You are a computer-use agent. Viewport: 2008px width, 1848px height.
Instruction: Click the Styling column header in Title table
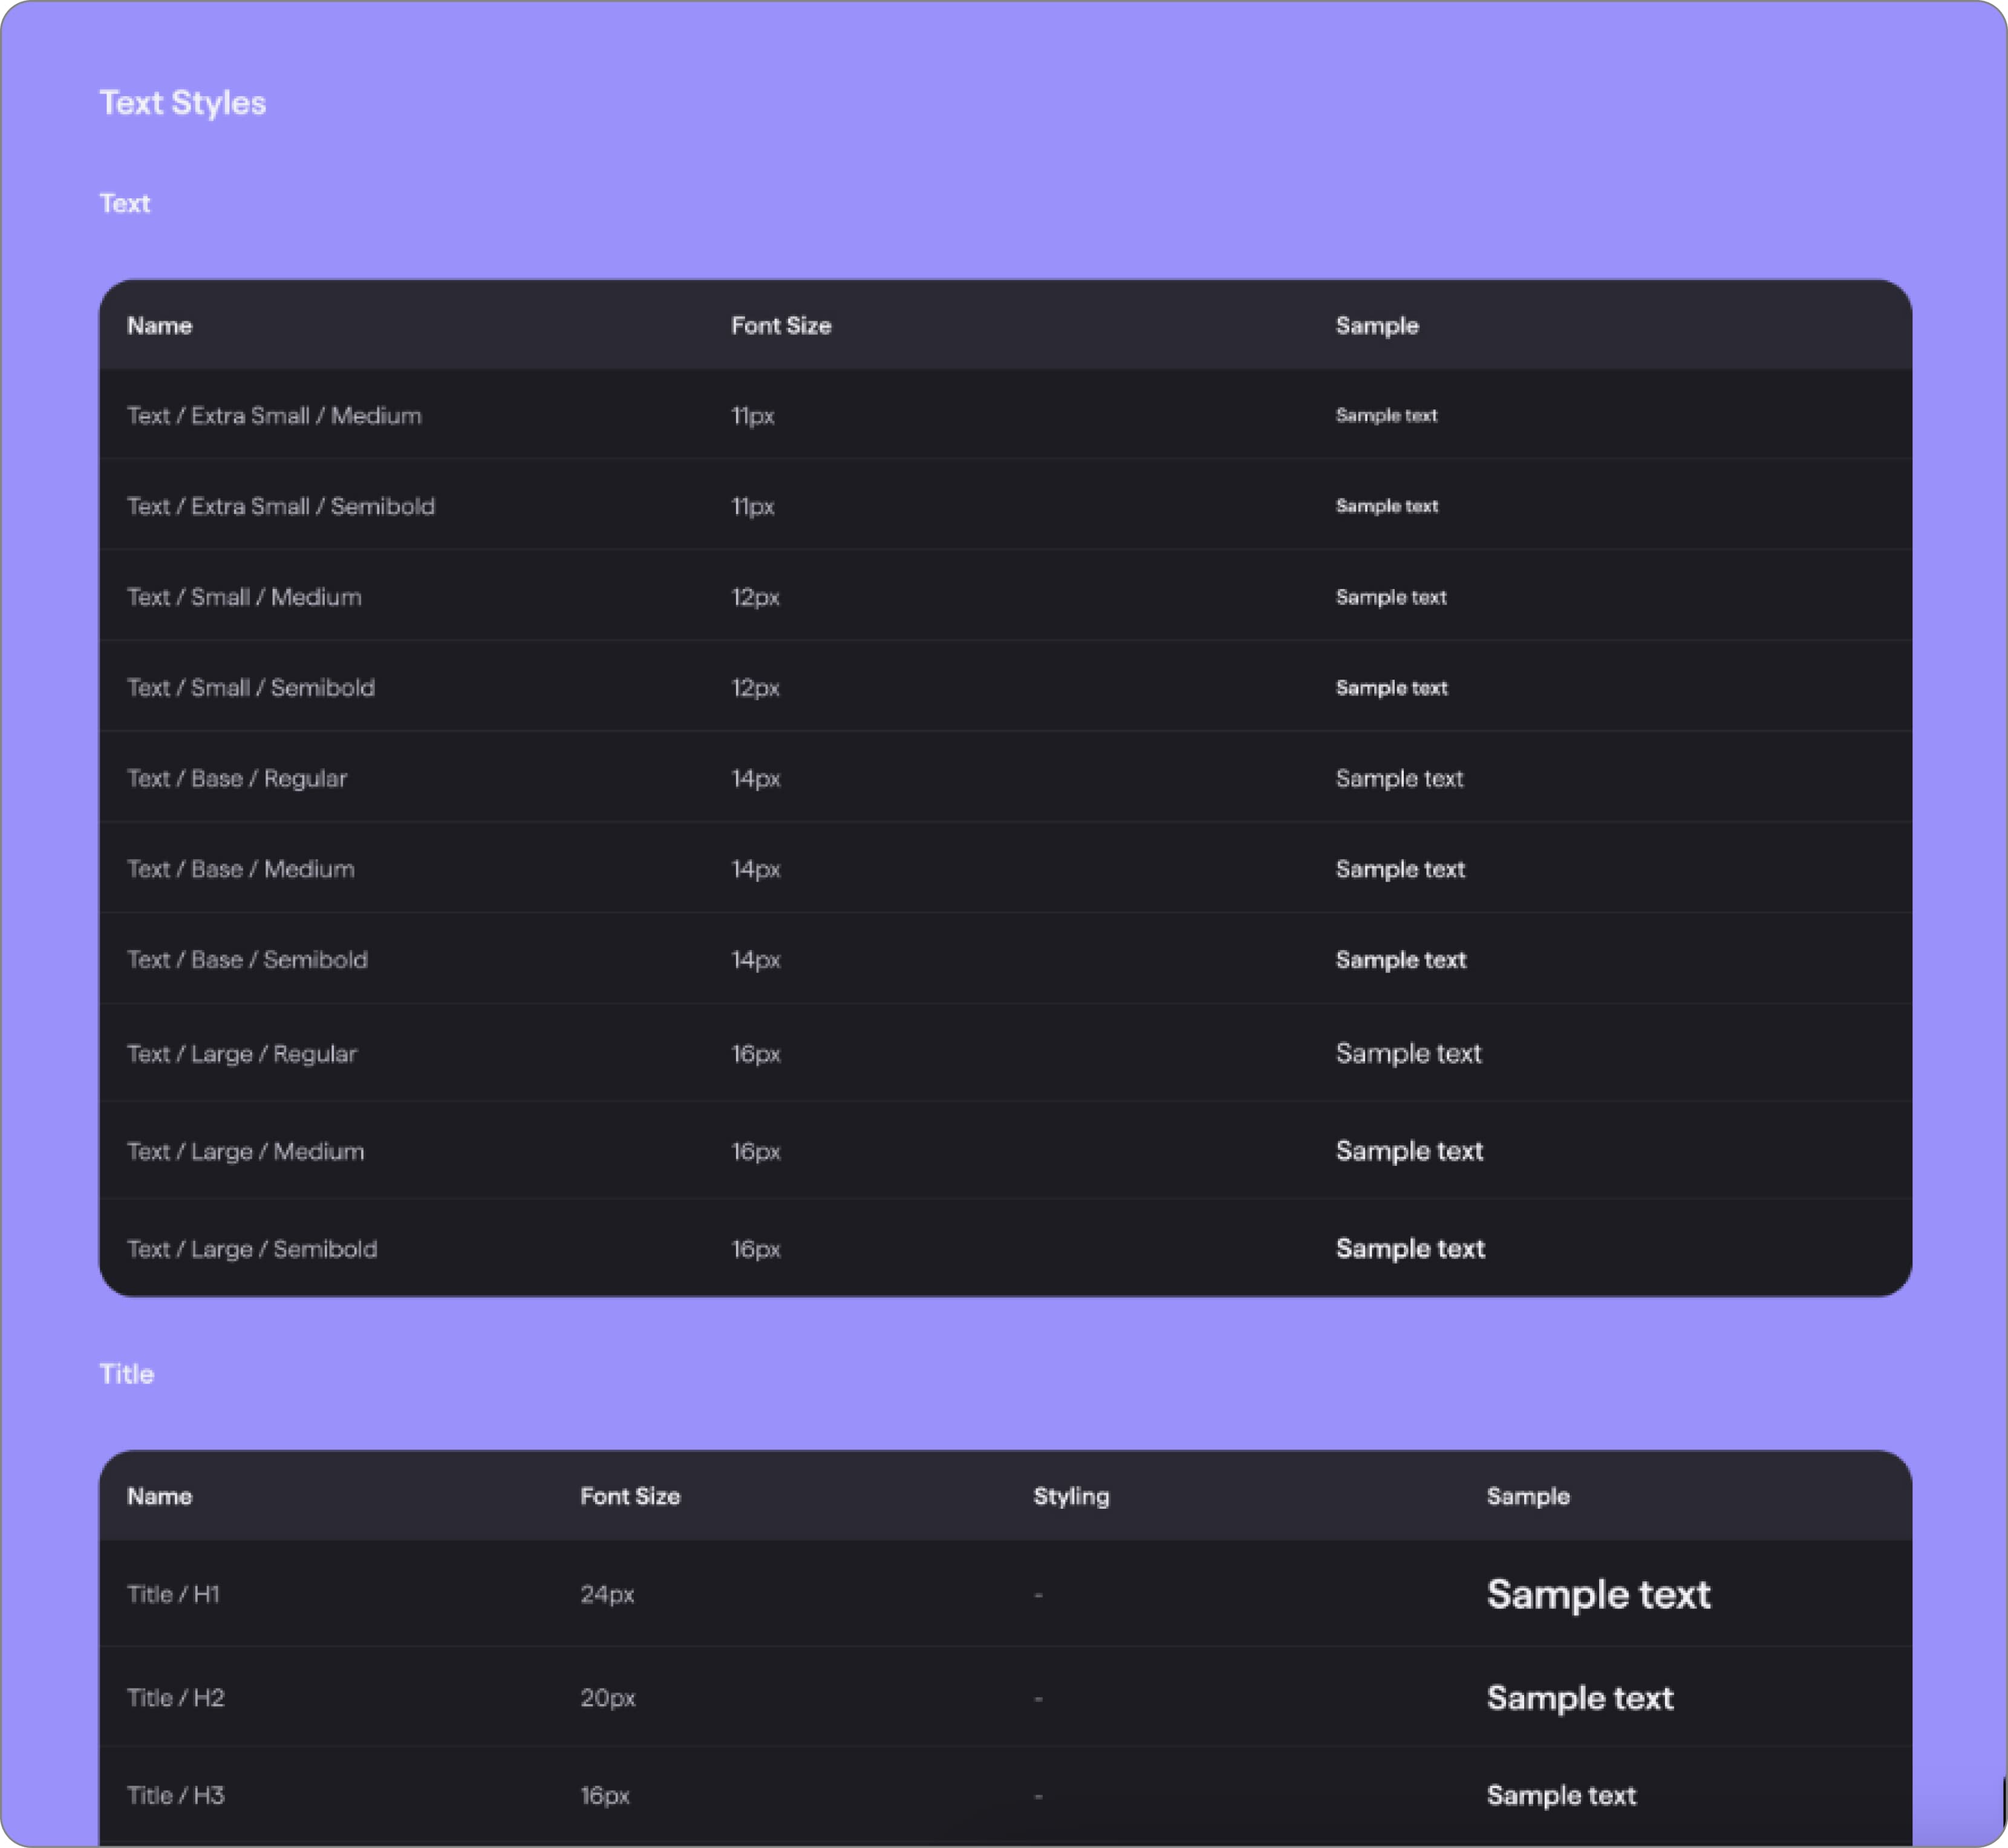[1071, 1496]
